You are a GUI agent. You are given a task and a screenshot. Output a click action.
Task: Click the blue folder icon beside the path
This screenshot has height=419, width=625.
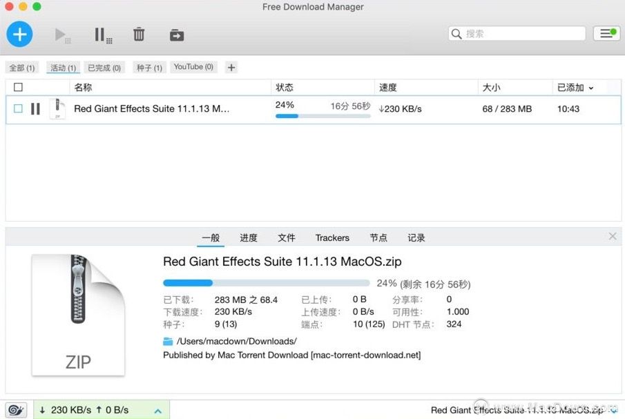pos(168,341)
